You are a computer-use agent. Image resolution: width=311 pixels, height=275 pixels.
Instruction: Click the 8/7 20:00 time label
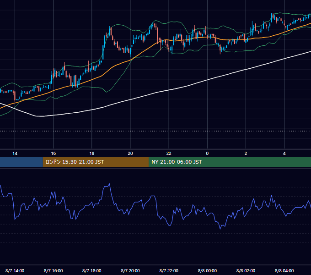[130, 270]
